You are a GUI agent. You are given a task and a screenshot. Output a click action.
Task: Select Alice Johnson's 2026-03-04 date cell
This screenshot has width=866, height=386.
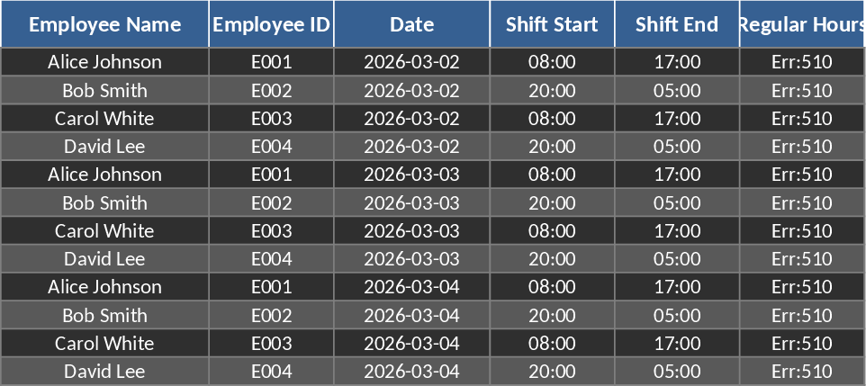tap(411, 286)
